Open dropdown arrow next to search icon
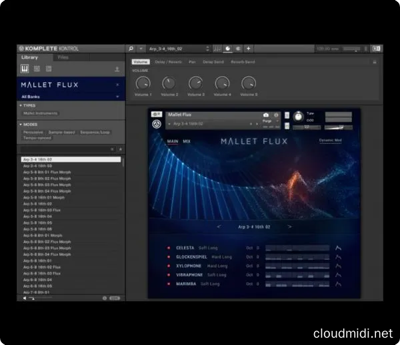The image size is (400, 345). [141, 49]
